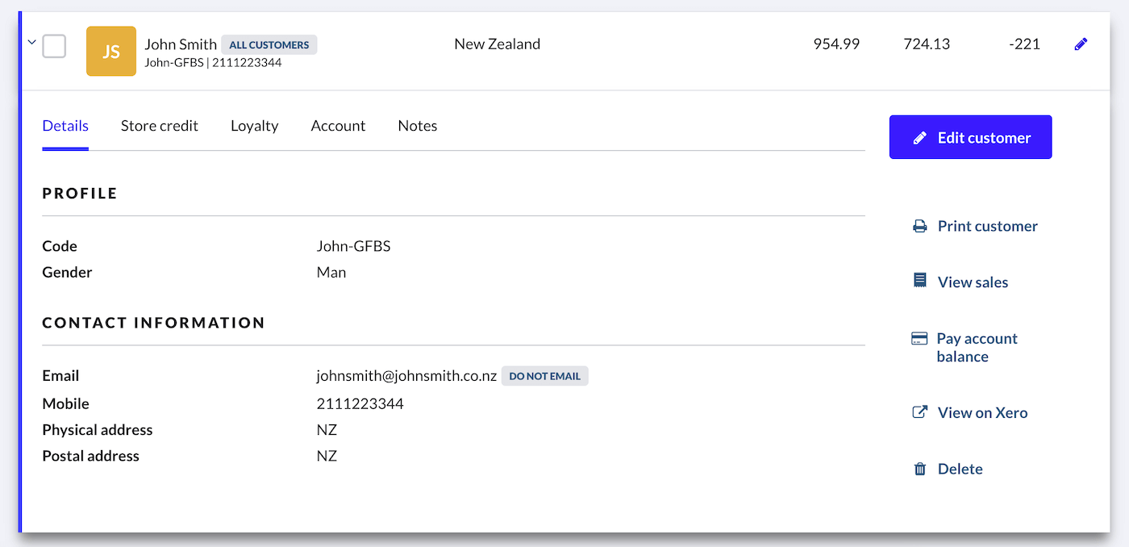Click the external link icon for View on Xero
Viewport: 1129px width, 547px height.
(919, 412)
